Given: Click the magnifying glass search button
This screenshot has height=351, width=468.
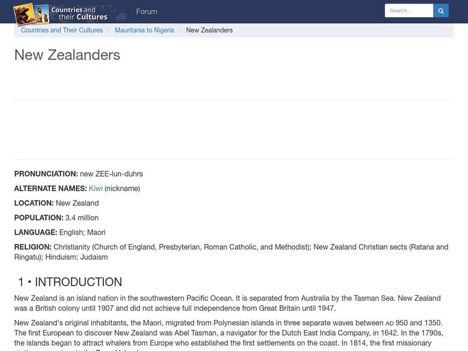Looking at the screenshot, I should tap(441, 11).
